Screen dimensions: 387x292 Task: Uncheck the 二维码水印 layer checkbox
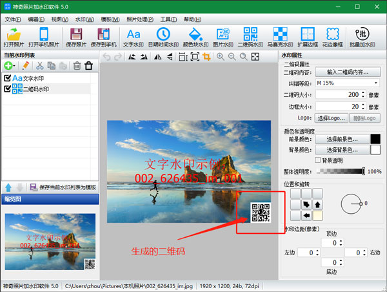tap(7, 89)
